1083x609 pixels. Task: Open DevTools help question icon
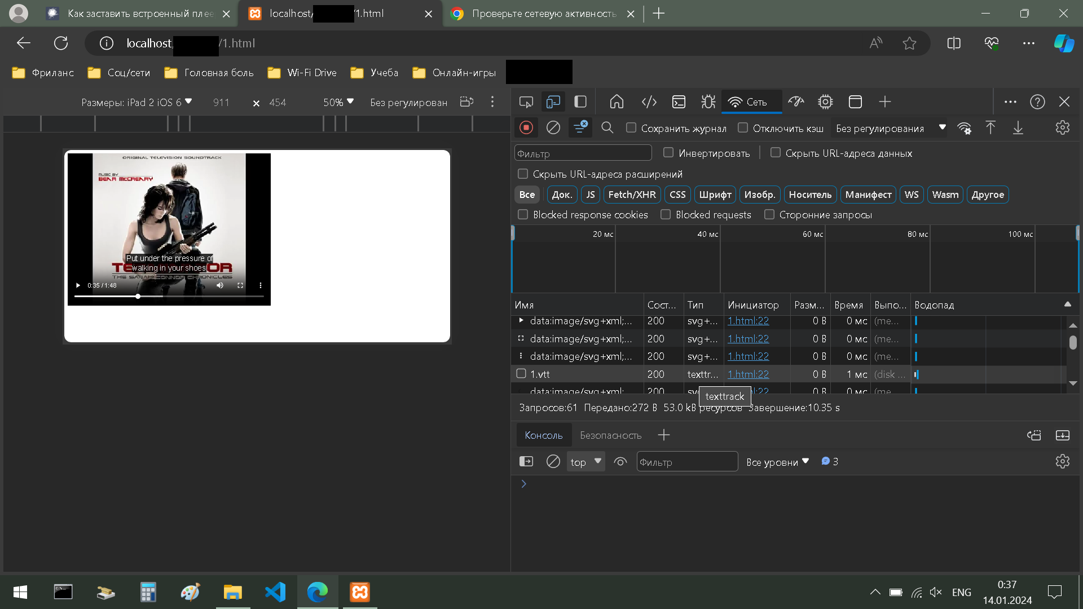[x=1037, y=102]
